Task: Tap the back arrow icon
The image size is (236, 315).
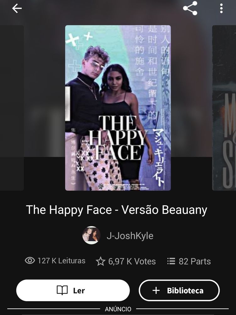Action: (17, 9)
